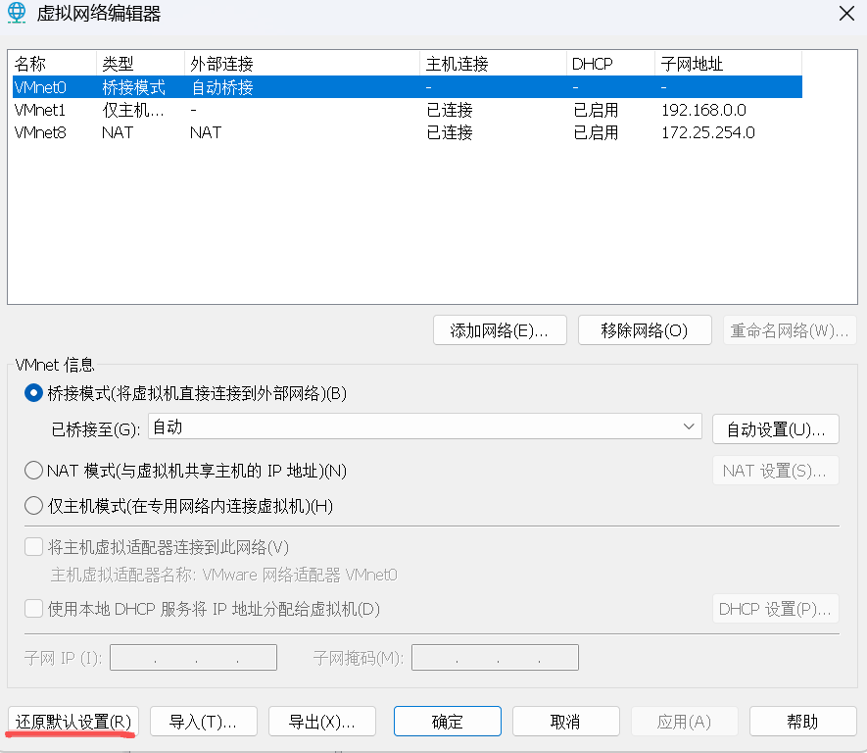Click the 应用(A) button
The image size is (867, 753).
(x=685, y=722)
